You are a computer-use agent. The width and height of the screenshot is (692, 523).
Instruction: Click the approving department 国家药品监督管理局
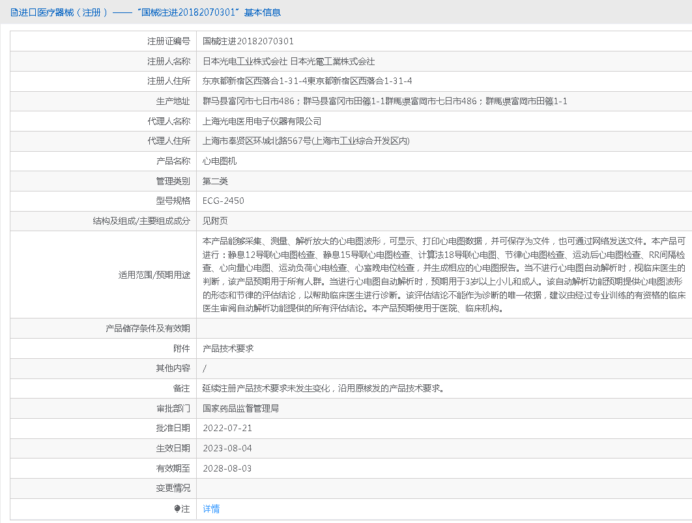click(x=240, y=408)
